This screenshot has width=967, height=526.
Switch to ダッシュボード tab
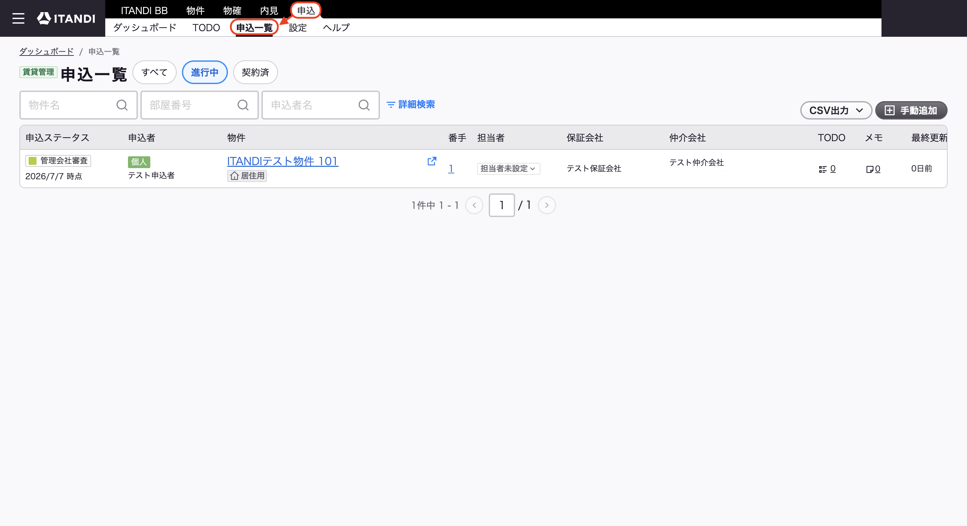coord(144,28)
